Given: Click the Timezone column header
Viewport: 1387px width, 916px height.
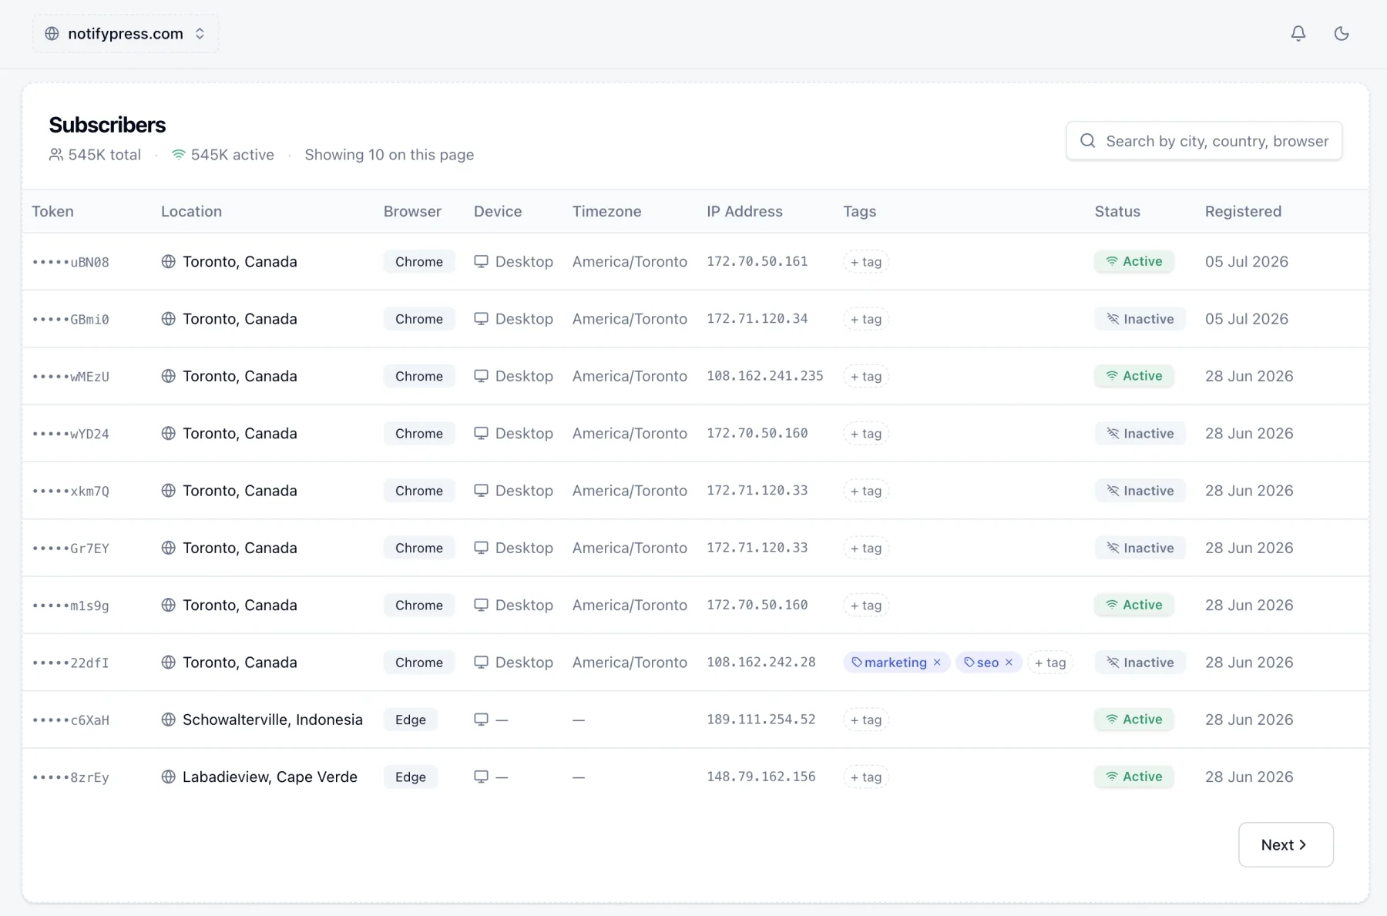Looking at the screenshot, I should [606, 211].
